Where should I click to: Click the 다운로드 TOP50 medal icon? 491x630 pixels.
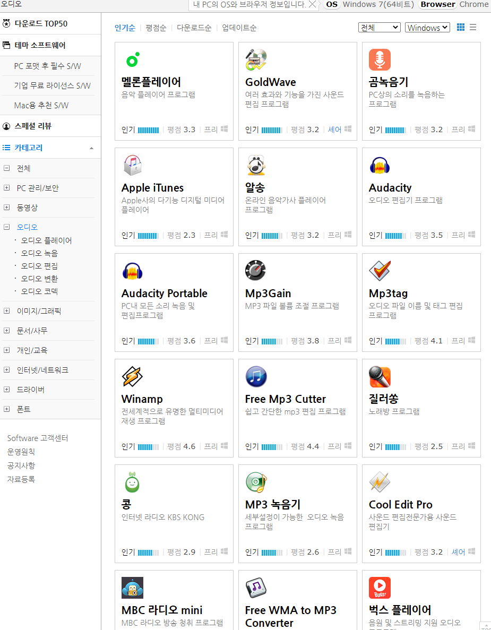[6, 24]
